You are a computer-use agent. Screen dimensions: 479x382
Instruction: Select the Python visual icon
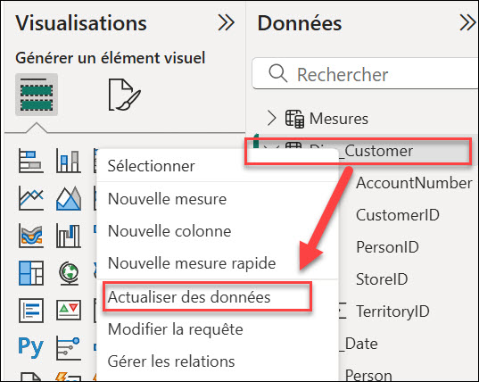click(31, 347)
